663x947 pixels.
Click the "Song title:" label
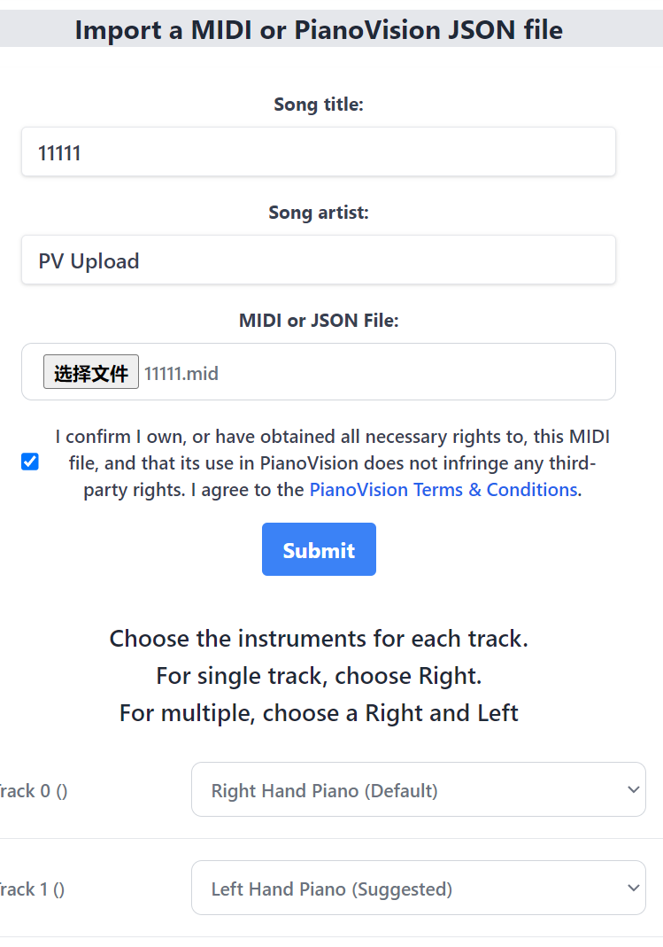(319, 105)
